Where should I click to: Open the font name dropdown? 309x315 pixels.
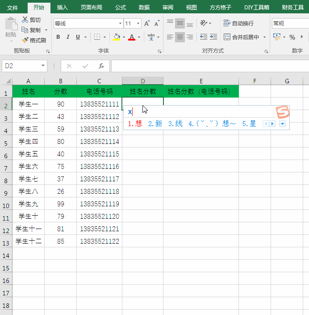pos(120,24)
